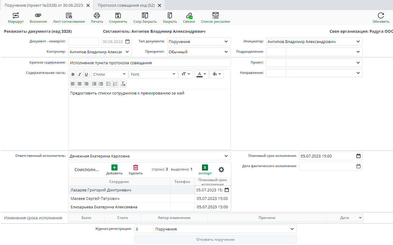The height and width of the screenshot is (245, 393).
Task: Increase indent in editor
Action: coord(101,84)
